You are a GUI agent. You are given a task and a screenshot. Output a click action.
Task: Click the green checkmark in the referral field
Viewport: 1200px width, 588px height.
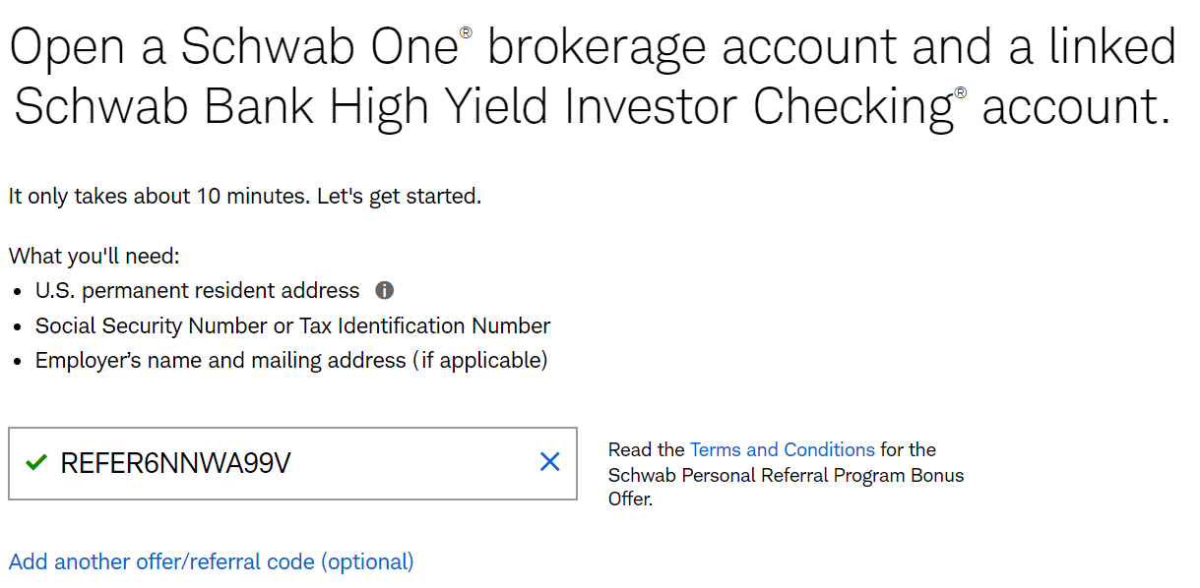36,462
